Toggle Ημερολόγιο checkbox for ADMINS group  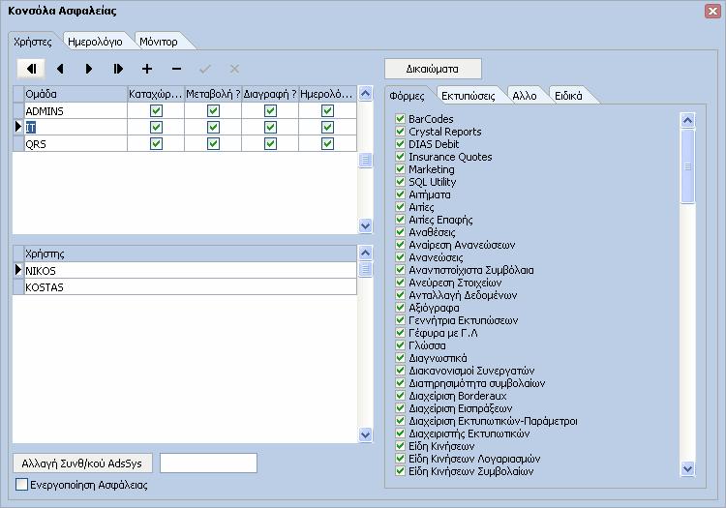[327, 110]
